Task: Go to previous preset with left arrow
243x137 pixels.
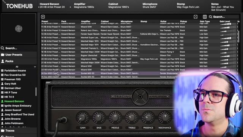Action: click(x=39, y=7)
